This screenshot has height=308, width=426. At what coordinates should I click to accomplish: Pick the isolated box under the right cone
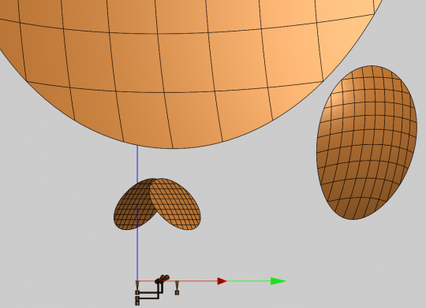pos(177,292)
